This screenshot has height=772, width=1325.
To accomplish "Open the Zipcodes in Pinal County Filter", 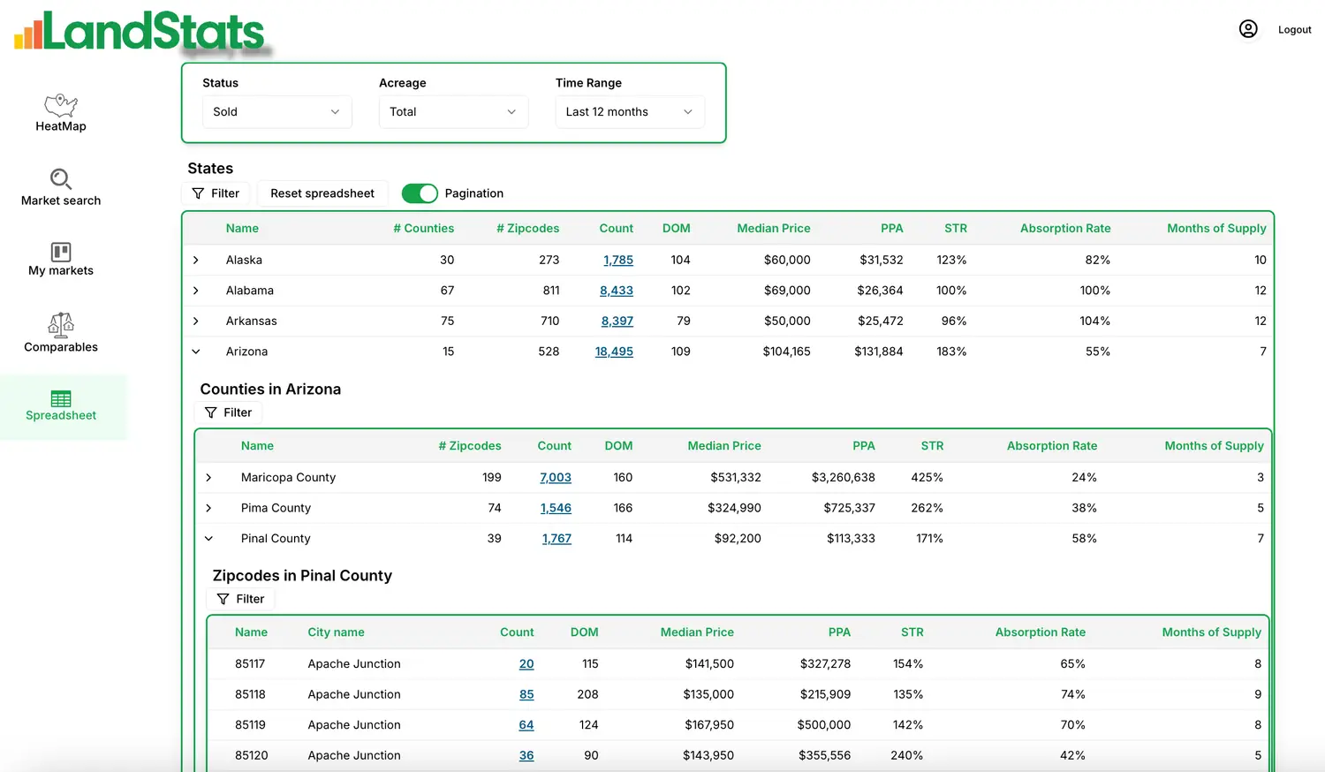I will click(241, 599).
